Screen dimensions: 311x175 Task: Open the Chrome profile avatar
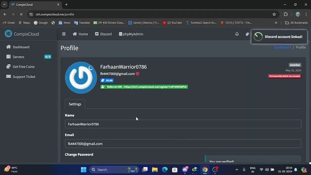(x=298, y=14)
